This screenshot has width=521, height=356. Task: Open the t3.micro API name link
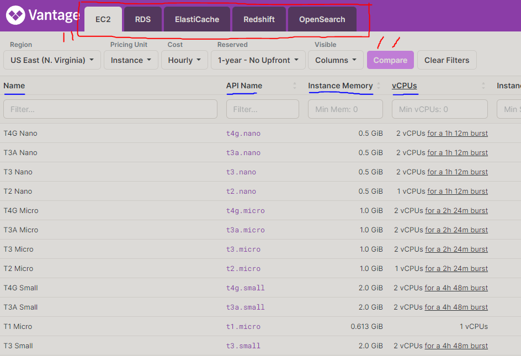243,249
